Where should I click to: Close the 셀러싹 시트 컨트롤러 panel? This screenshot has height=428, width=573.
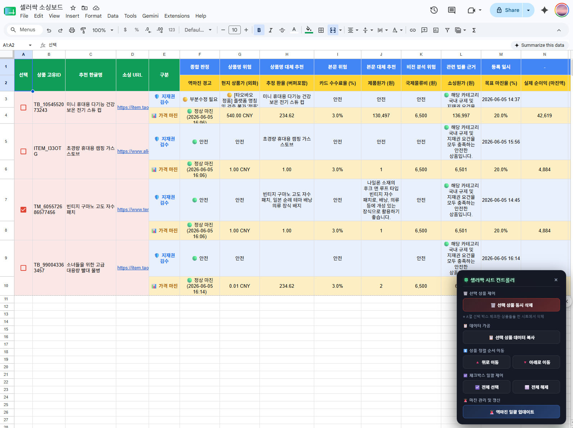[x=556, y=280]
